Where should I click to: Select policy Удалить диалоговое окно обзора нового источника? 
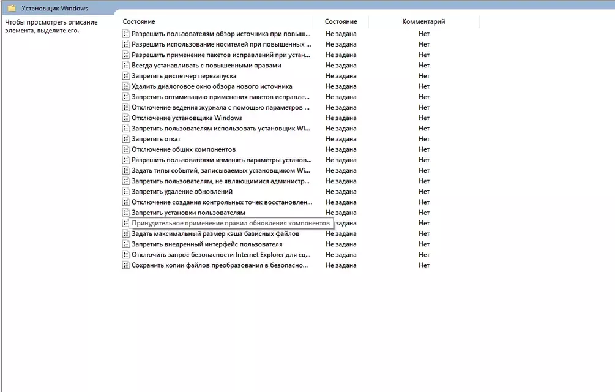coord(212,86)
